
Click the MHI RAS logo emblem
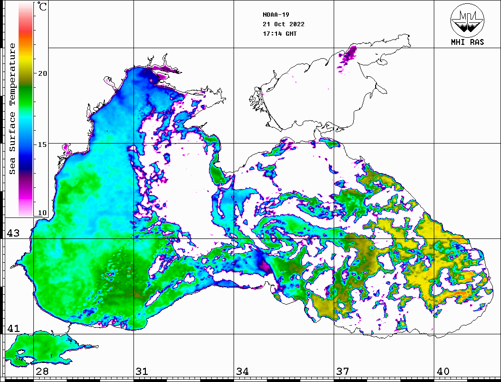(x=467, y=20)
